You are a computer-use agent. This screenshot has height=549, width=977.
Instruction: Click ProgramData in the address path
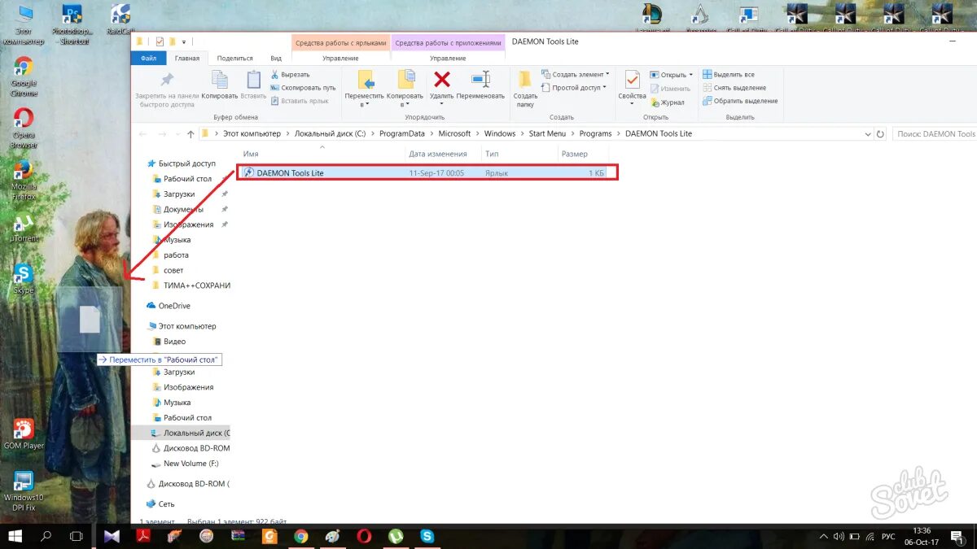point(401,133)
